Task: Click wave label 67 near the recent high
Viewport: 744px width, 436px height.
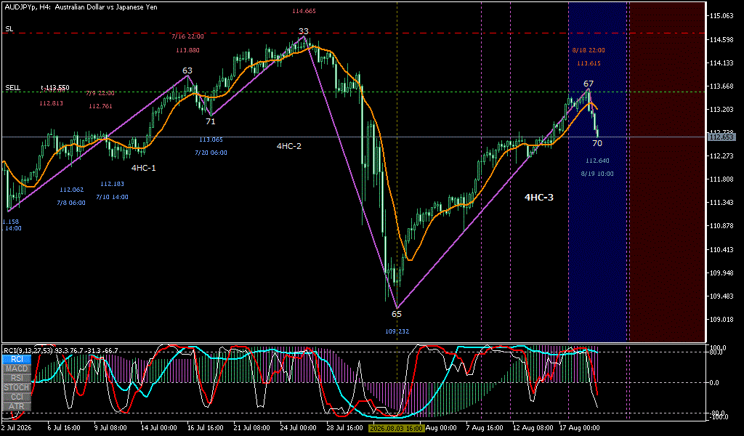Action: coord(589,84)
